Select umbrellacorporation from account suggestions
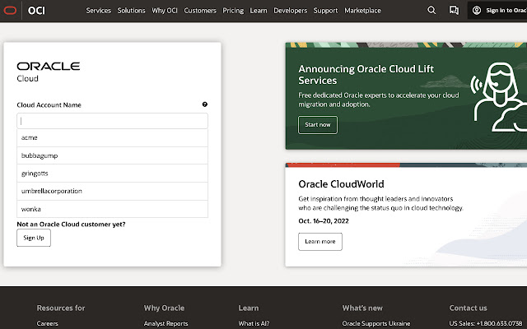The height and width of the screenshot is (329, 527). click(x=112, y=191)
